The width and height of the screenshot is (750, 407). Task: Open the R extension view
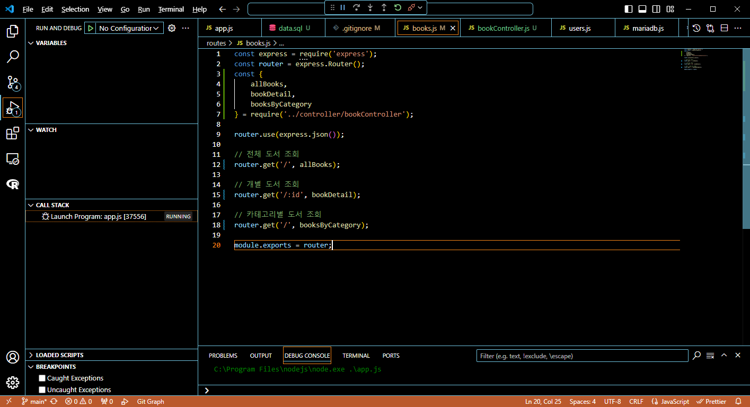(13, 184)
